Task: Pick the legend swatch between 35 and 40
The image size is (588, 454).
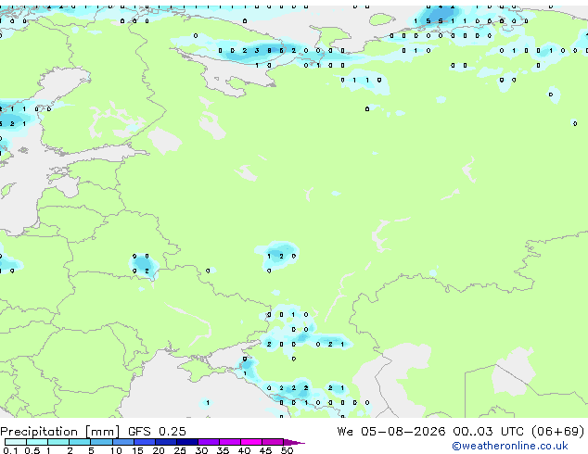Action: point(229,442)
